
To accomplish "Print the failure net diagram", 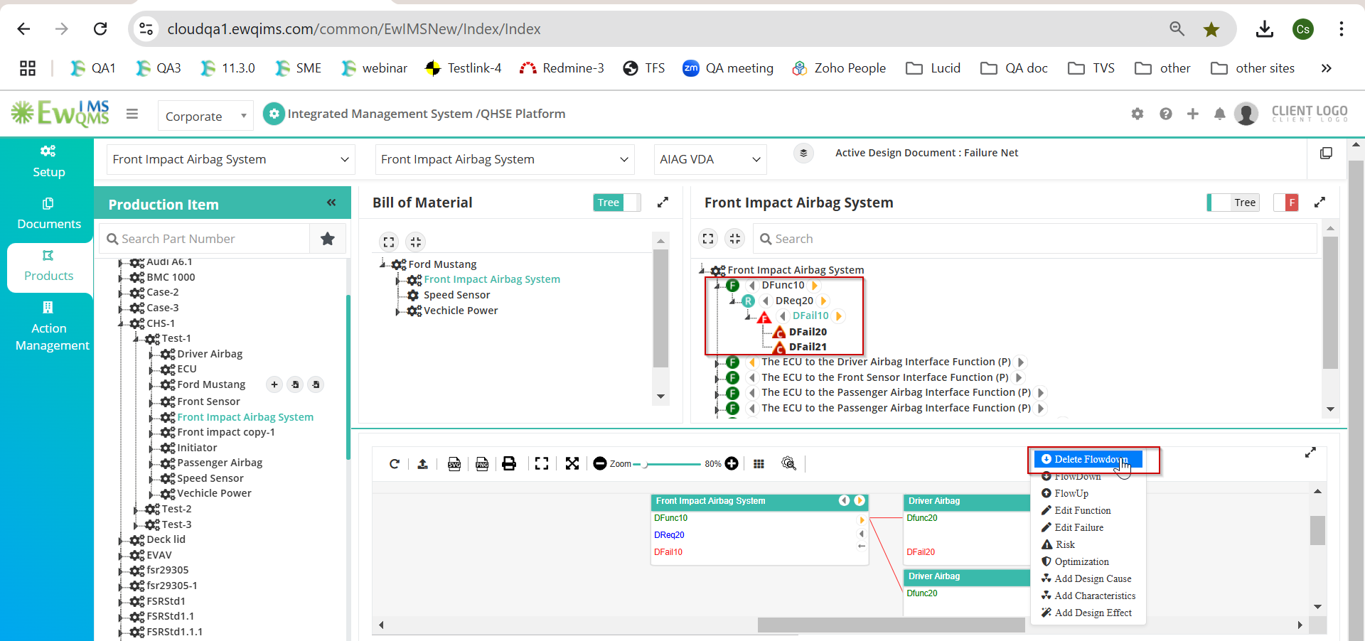I will pyautogui.click(x=509, y=464).
